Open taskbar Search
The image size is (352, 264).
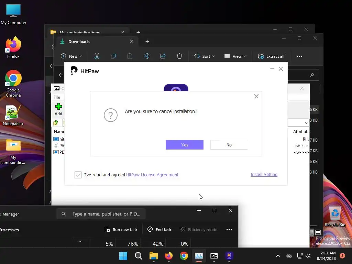coord(138,256)
